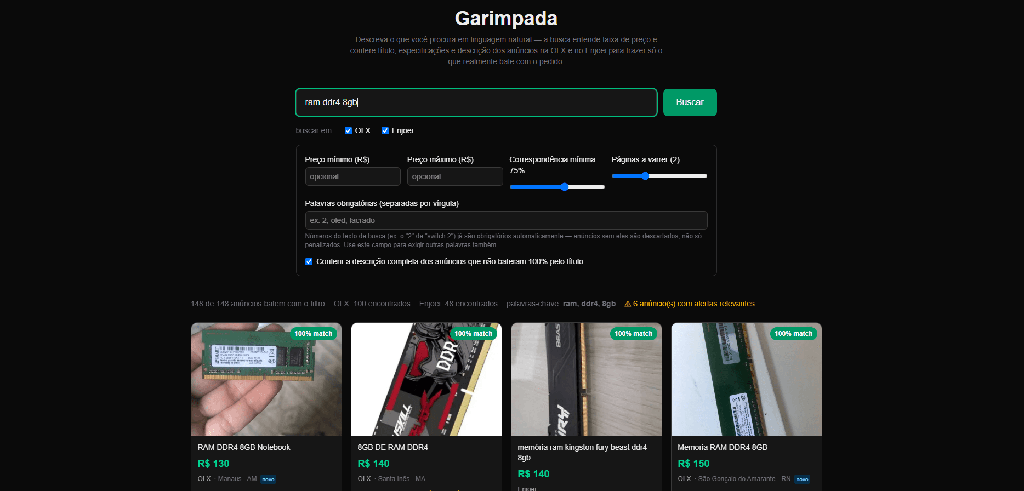The width and height of the screenshot is (1024, 491).
Task: Click 'OLX: 100 encontrados' count text
Action: 372,304
